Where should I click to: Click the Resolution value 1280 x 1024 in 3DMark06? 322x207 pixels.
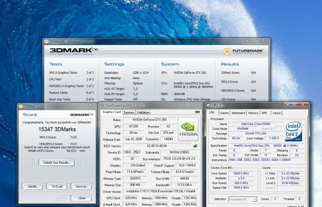pos(141,73)
